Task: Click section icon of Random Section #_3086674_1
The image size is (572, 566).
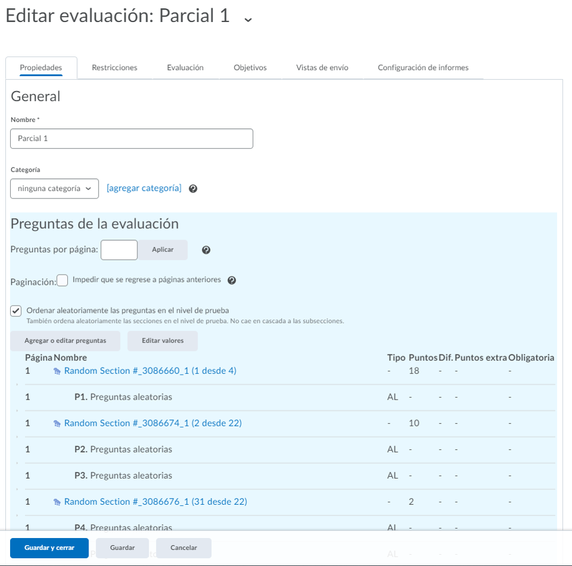Action: click(57, 423)
